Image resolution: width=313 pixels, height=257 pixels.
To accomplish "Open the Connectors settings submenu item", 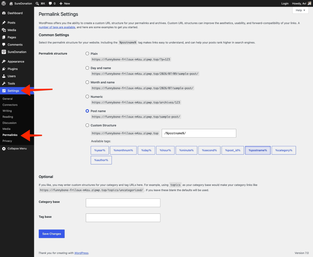I will (10, 105).
